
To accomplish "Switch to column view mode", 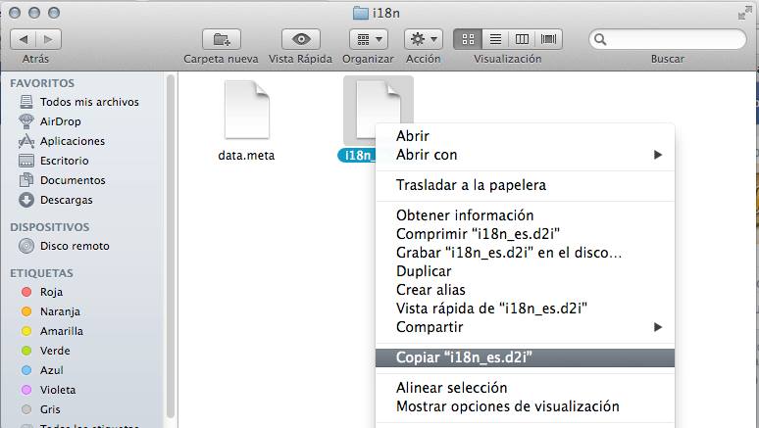I will coord(522,39).
